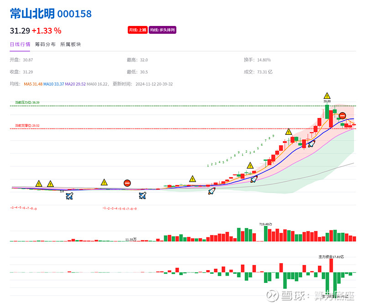Click the tall green candle under the 39.88 label

coord(327,112)
